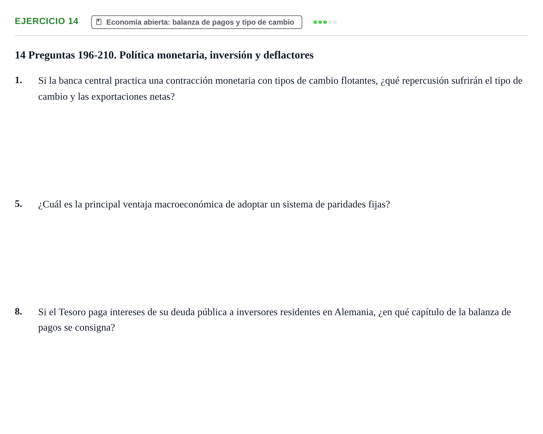Click the question number '1.'
543x434 pixels.
[18, 80]
